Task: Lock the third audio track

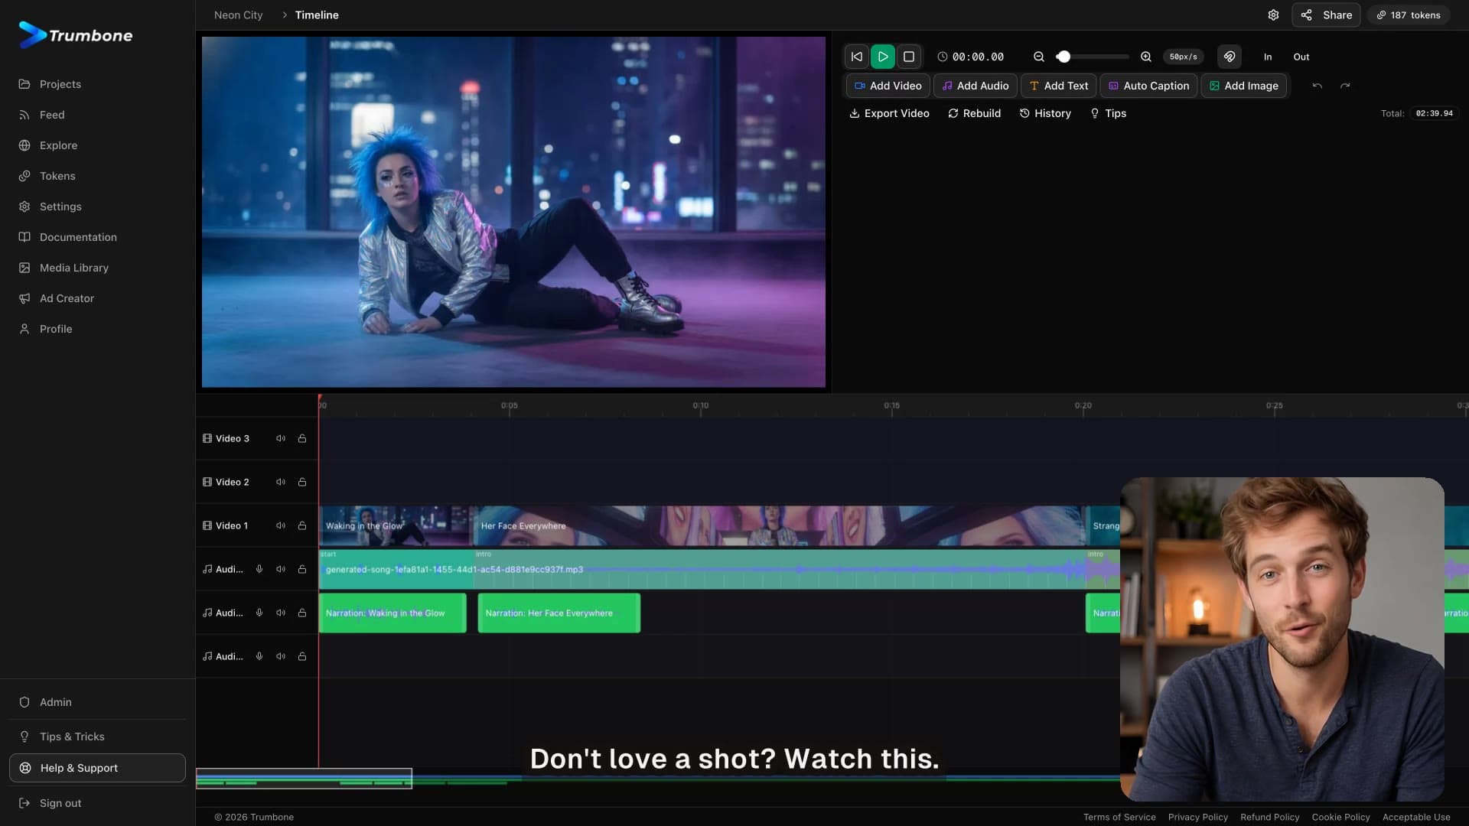Action: click(302, 656)
